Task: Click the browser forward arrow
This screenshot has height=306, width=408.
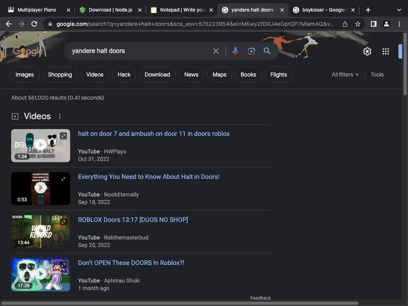Action: tap(22, 24)
